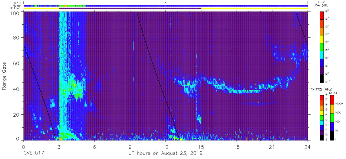
Task: Click the NOISE legend title
Action: click(x=334, y=93)
